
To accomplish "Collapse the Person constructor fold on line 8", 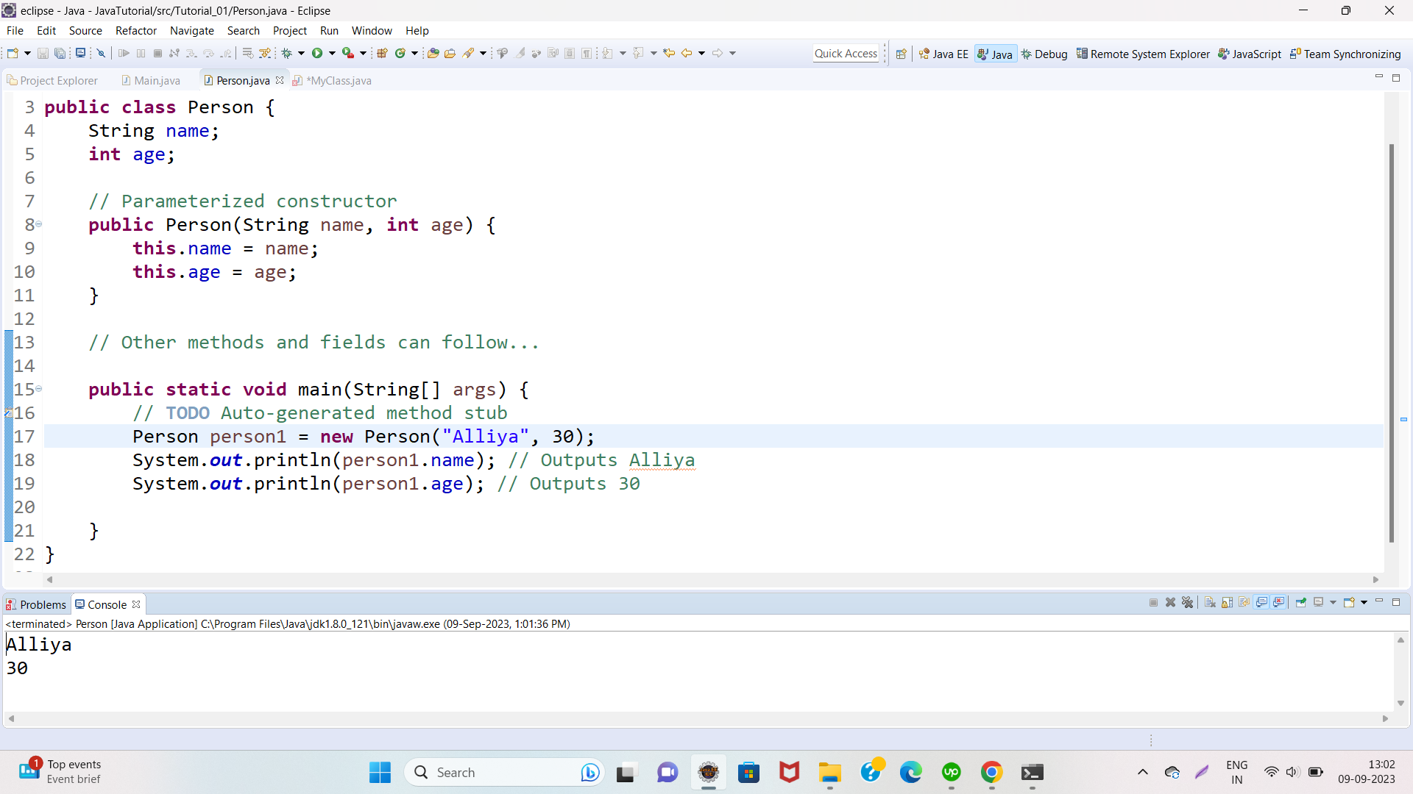I will (x=39, y=224).
